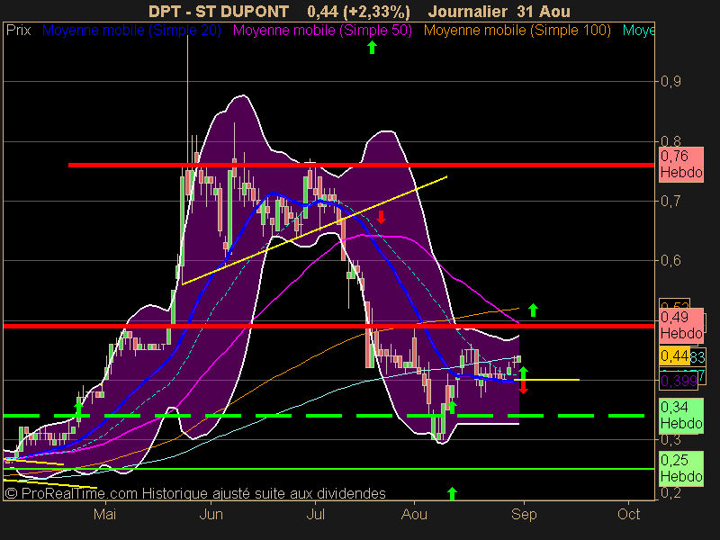Select the Prix legend label
Viewport: 720px width, 540px height.
click(18, 31)
